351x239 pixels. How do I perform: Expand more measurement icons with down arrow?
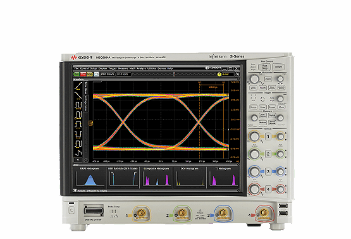click(78, 160)
